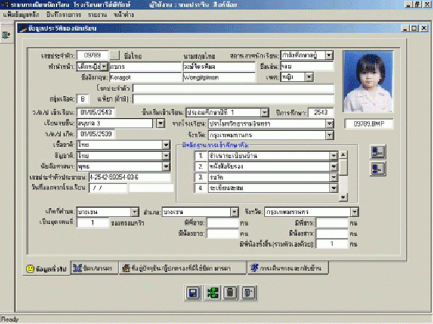The width and height of the screenshot is (433, 324).
Task: Click the ellipsis lookup button beside 09789
Action: (115, 55)
